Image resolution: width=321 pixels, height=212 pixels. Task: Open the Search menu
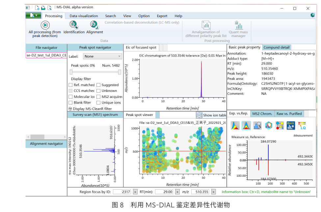[x=111, y=16]
